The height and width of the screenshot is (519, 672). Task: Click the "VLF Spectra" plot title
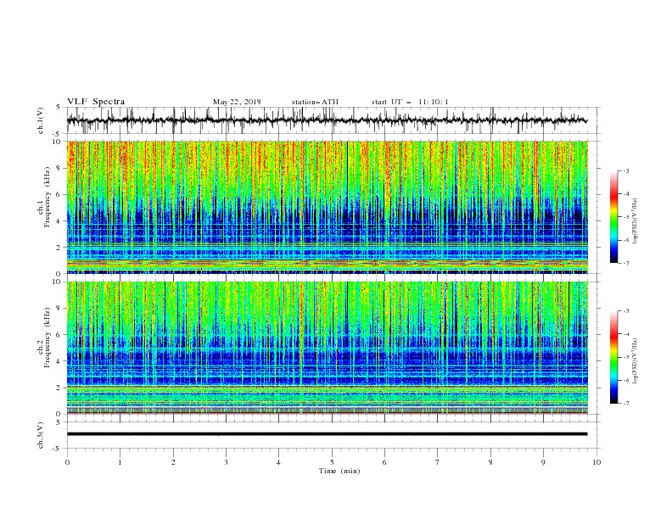[96, 102]
